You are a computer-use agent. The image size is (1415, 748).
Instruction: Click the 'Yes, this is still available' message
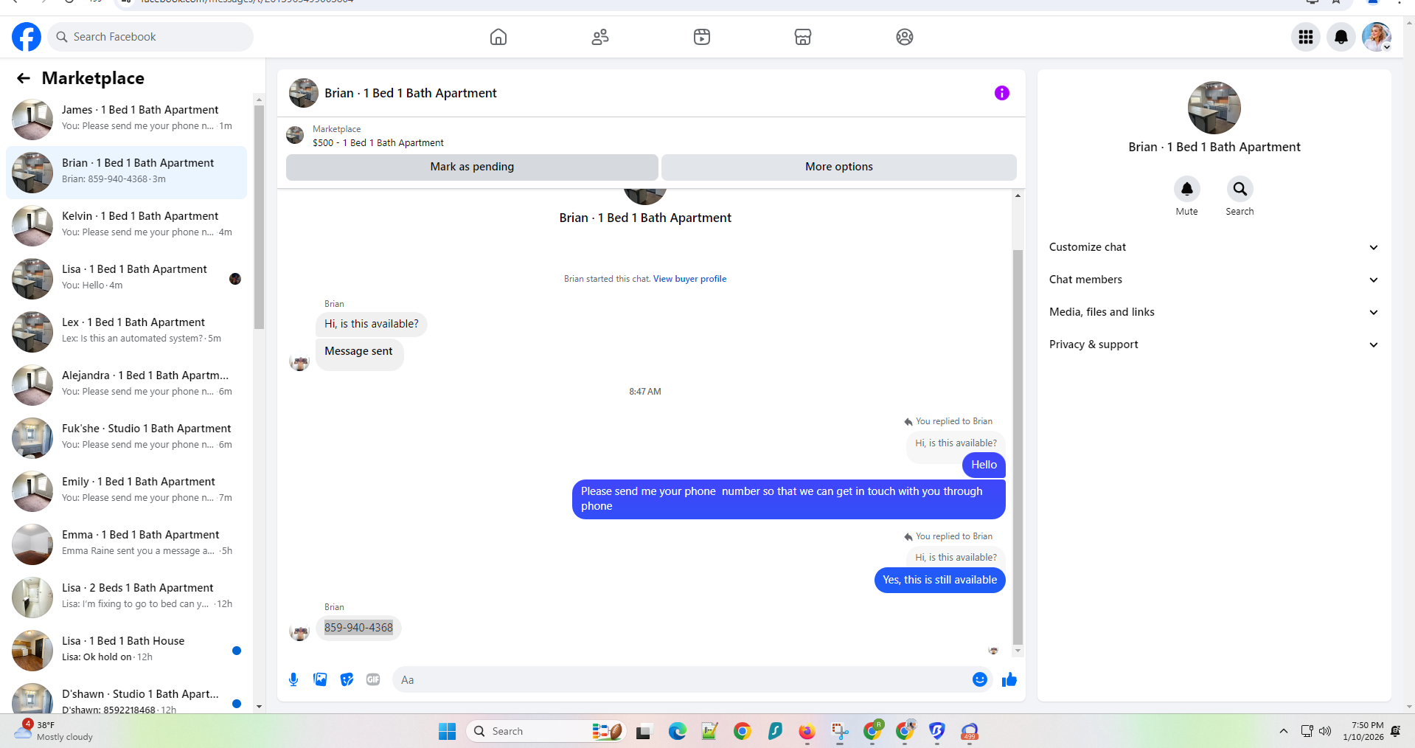click(939, 580)
